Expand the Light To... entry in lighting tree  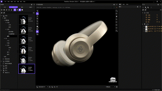point(144,31)
